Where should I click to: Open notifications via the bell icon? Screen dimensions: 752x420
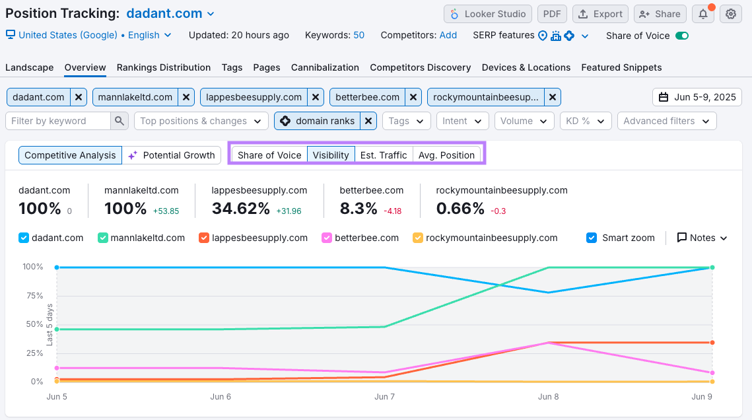[702, 13]
